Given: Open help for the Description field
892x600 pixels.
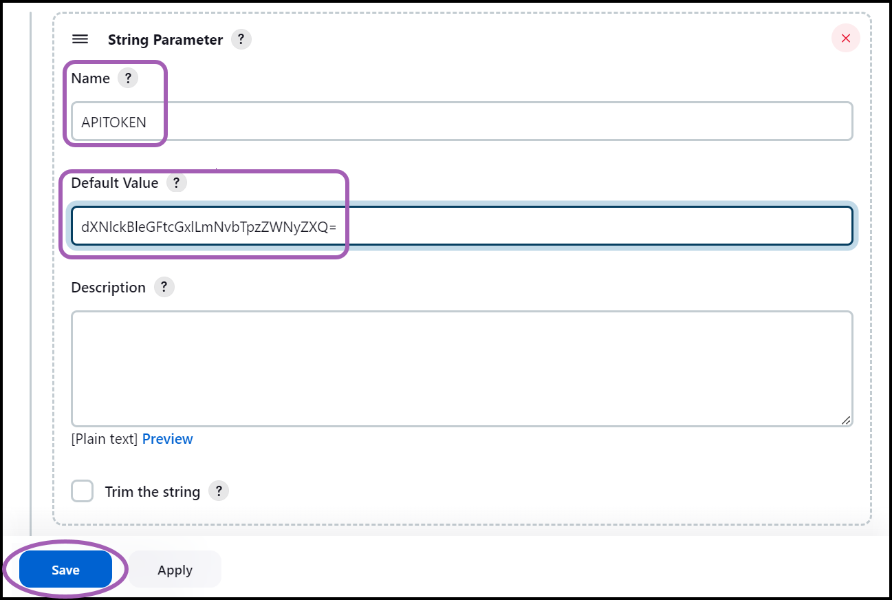Looking at the screenshot, I should [164, 287].
